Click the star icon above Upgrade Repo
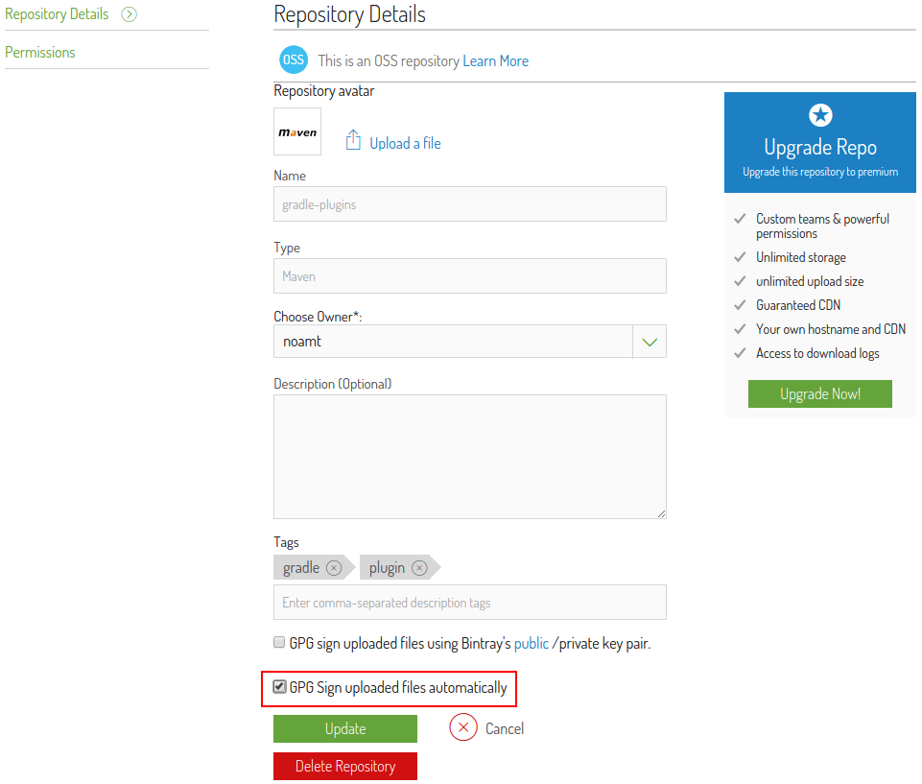This screenshot has width=922, height=784. [820, 116]
